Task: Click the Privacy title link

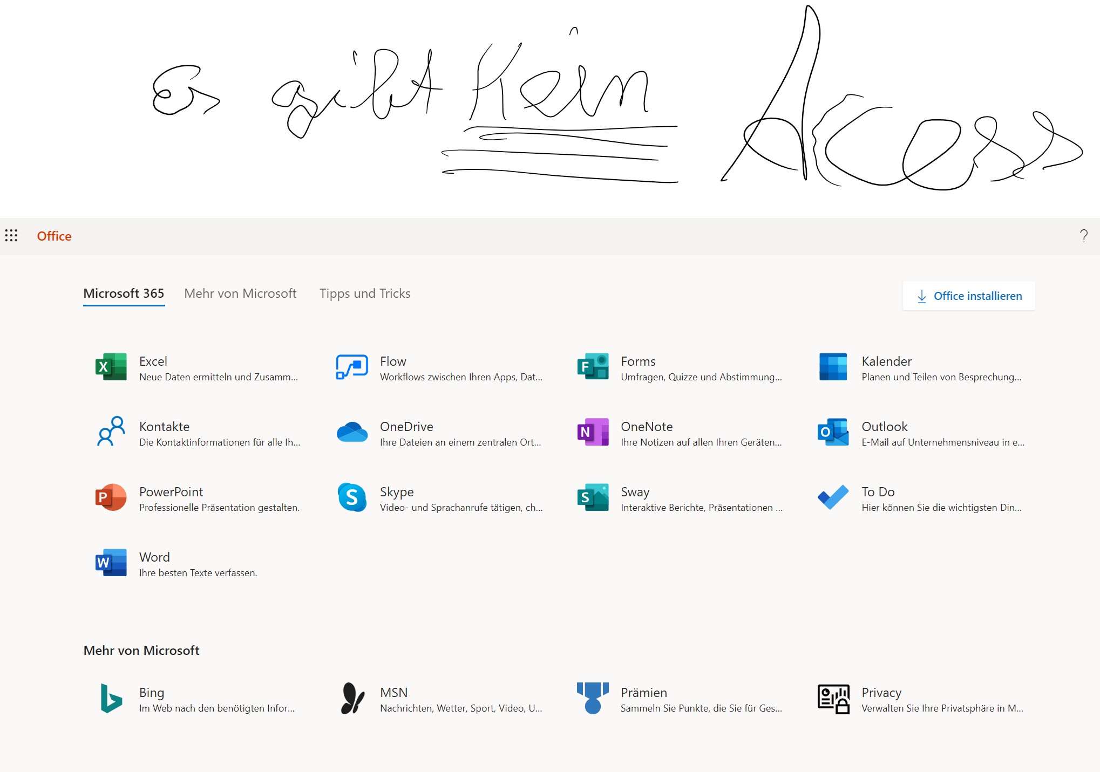Action: (881, 693)
